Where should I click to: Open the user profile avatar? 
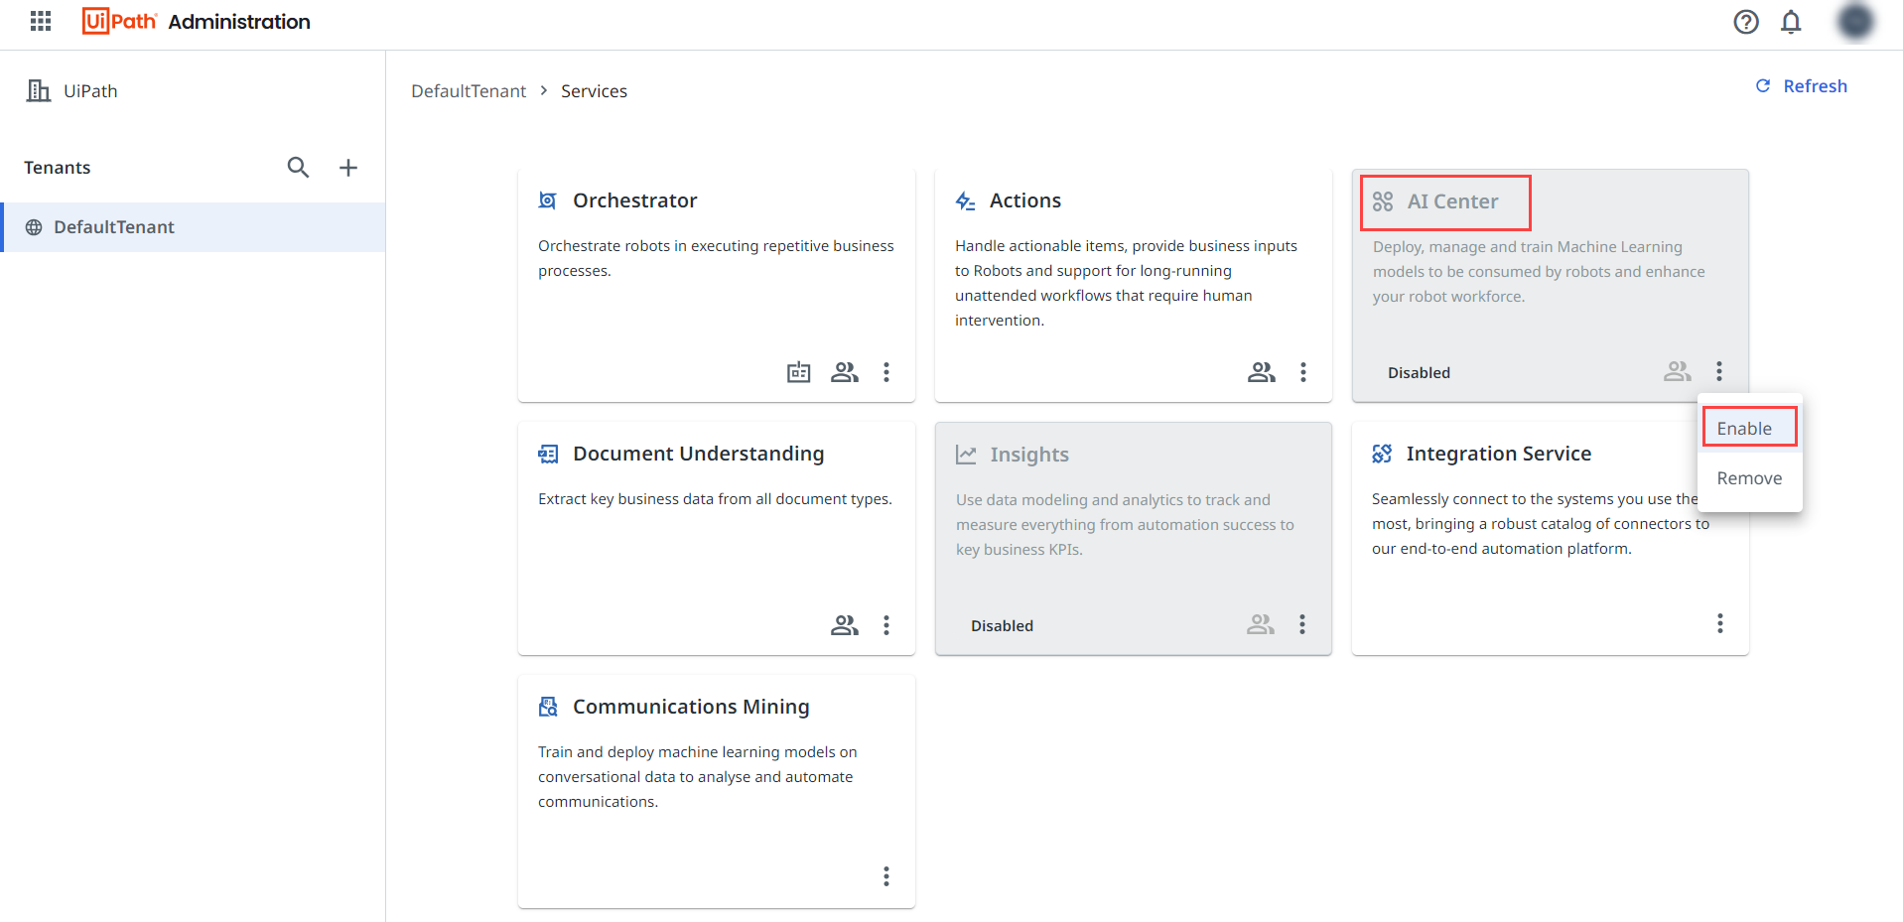pos(1854,22)
